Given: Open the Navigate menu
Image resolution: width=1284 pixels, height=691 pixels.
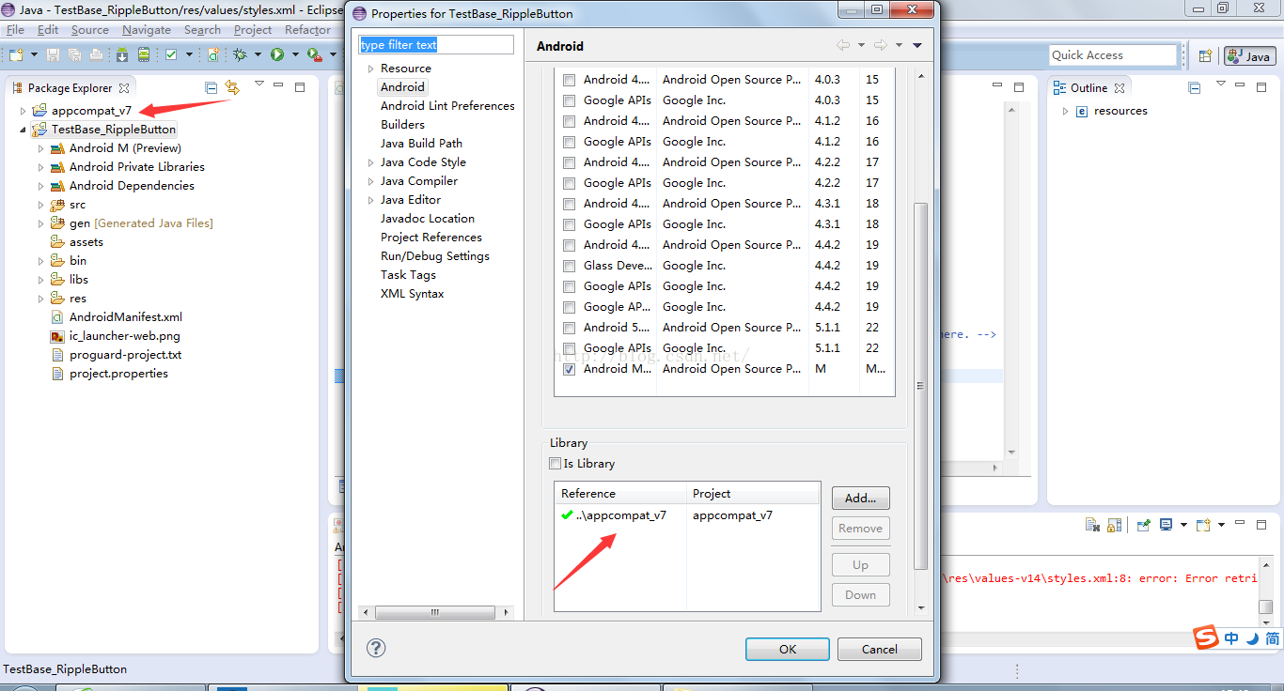Looking at the screenshot, I should point(147,30).
